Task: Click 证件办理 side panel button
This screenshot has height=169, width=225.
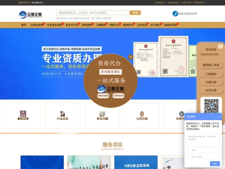Action: pos(211,90)
